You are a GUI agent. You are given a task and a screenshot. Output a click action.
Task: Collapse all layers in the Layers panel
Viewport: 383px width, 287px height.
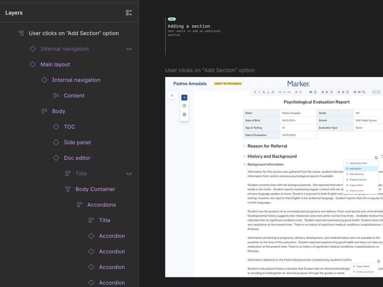click(x=129, y=13)
